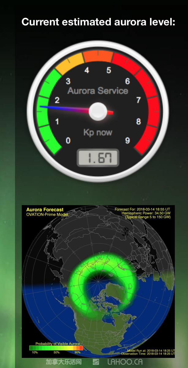Click the number 9 on the gauge
Image resolution: width=188 pixels, height=368 pixels.
pyautogui.click(x=128, y=140)
